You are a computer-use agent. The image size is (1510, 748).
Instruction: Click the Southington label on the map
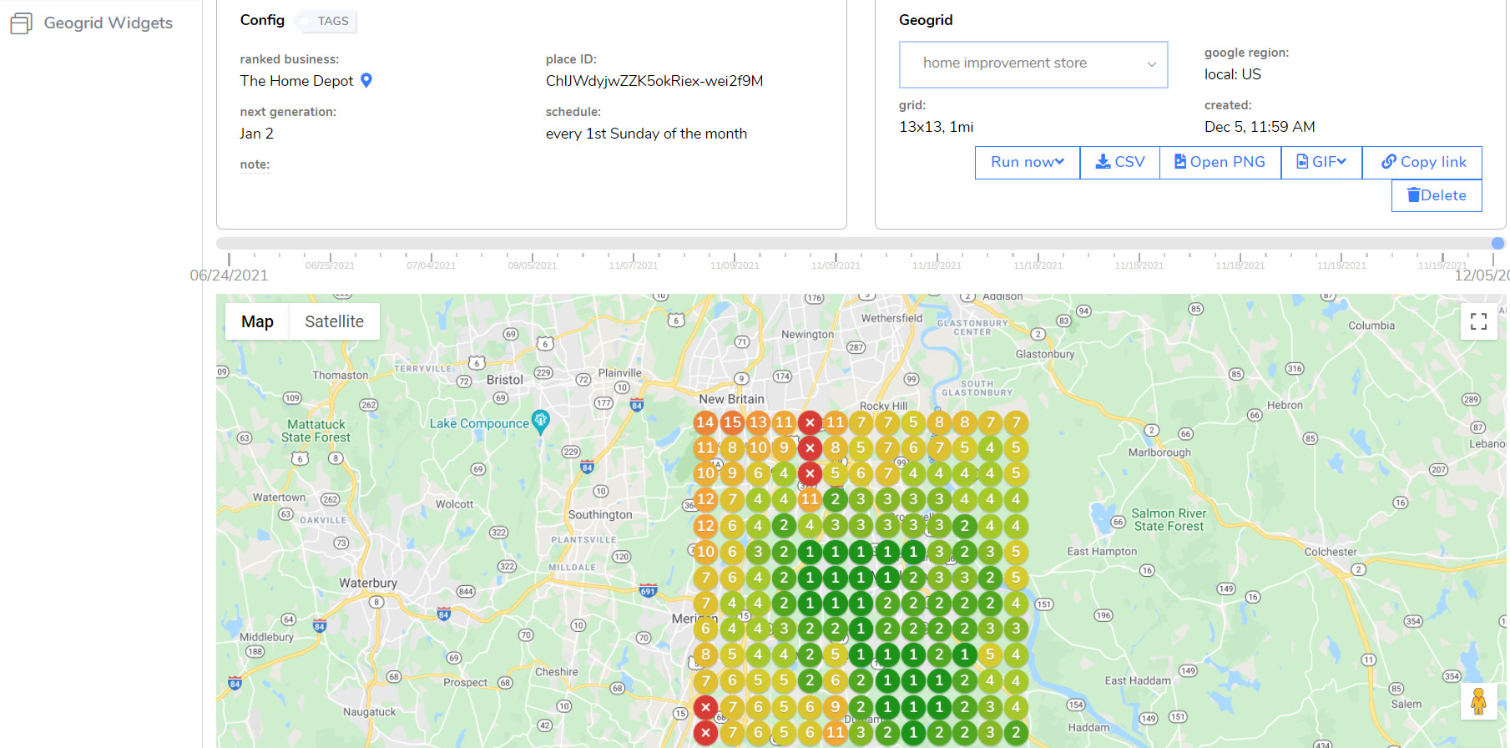tap(600, 514)
